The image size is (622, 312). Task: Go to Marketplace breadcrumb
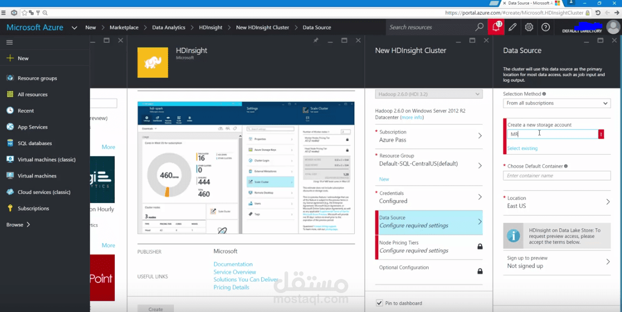124,28
